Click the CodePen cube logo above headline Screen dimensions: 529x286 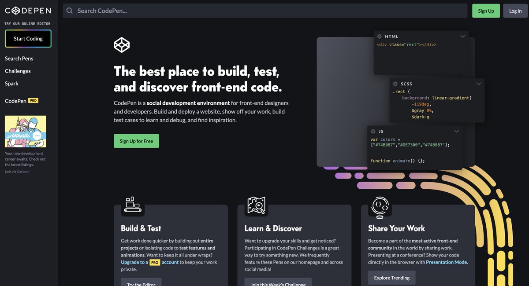(122, 44)
